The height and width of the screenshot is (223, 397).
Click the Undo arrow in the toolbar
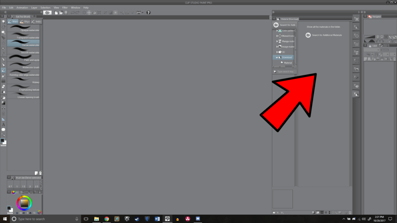coord(72,13)
